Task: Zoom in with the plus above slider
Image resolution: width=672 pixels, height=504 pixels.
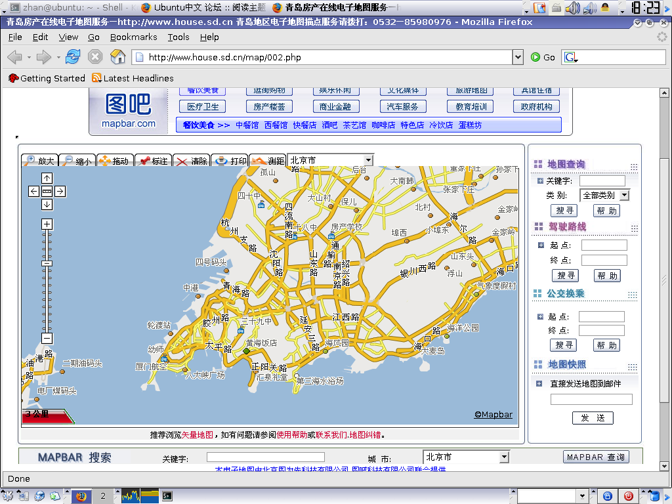Action: (47, 224)
